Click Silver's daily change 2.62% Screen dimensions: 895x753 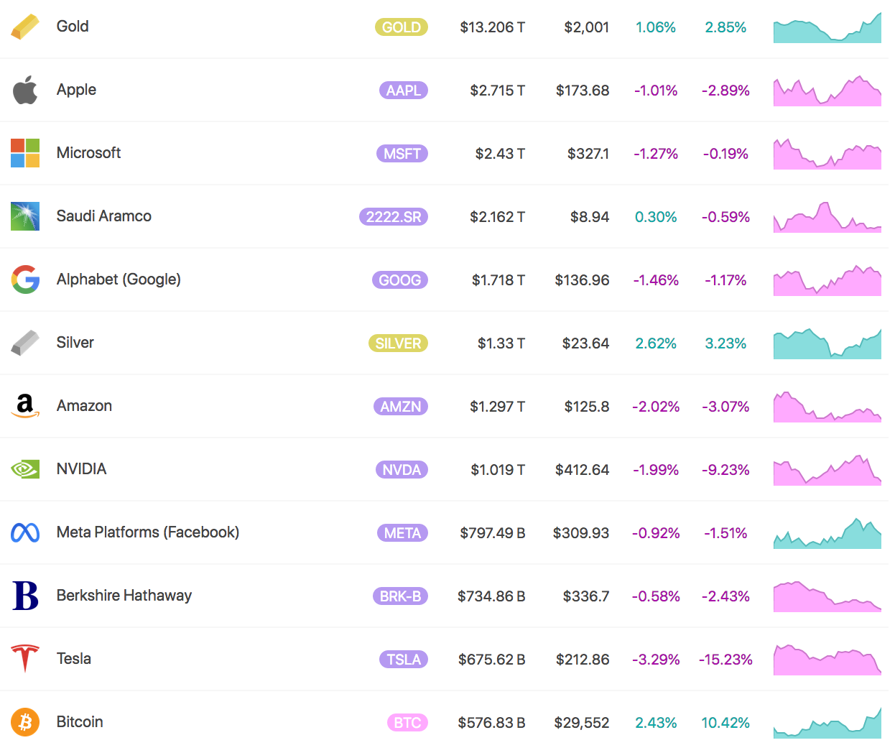pos(656,343)
